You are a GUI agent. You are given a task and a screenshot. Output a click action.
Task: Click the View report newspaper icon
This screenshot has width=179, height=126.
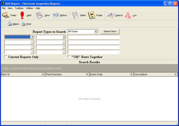click(39, 15)
